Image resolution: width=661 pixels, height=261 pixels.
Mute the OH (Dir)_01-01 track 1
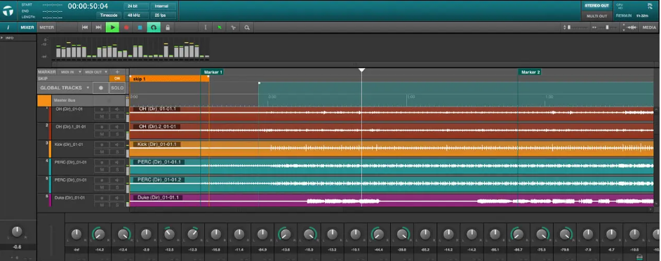[102, 116]
